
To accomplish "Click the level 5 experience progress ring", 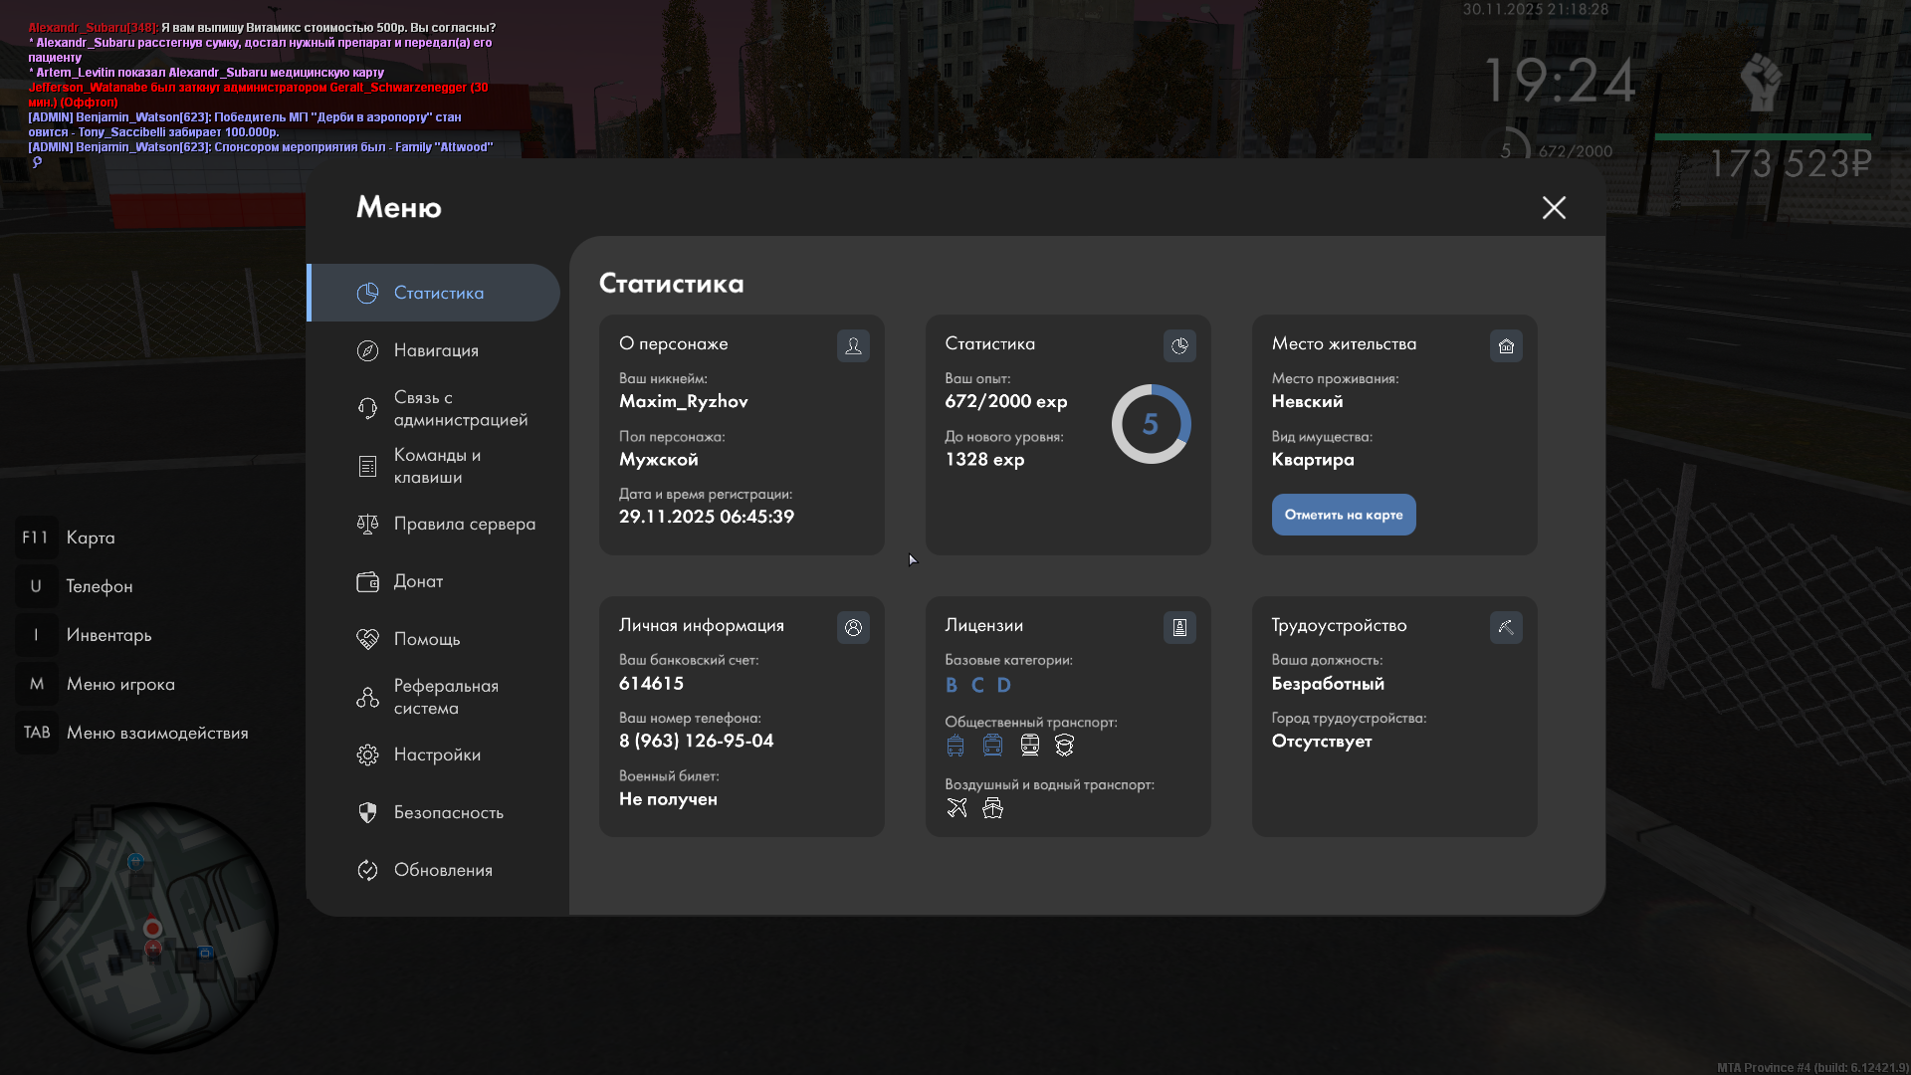I will (x=1151, y=424).
